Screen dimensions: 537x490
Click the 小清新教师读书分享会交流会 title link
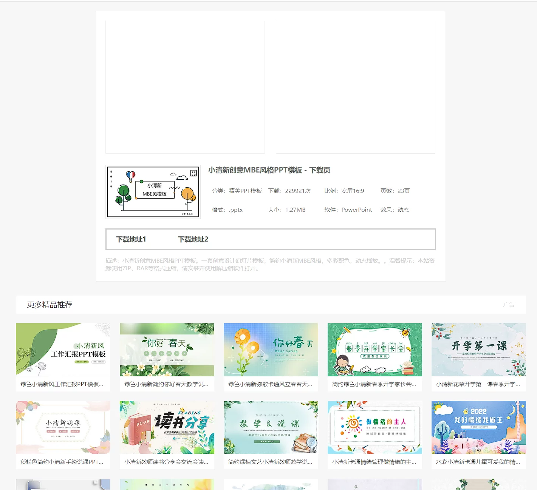coord(166,462)
